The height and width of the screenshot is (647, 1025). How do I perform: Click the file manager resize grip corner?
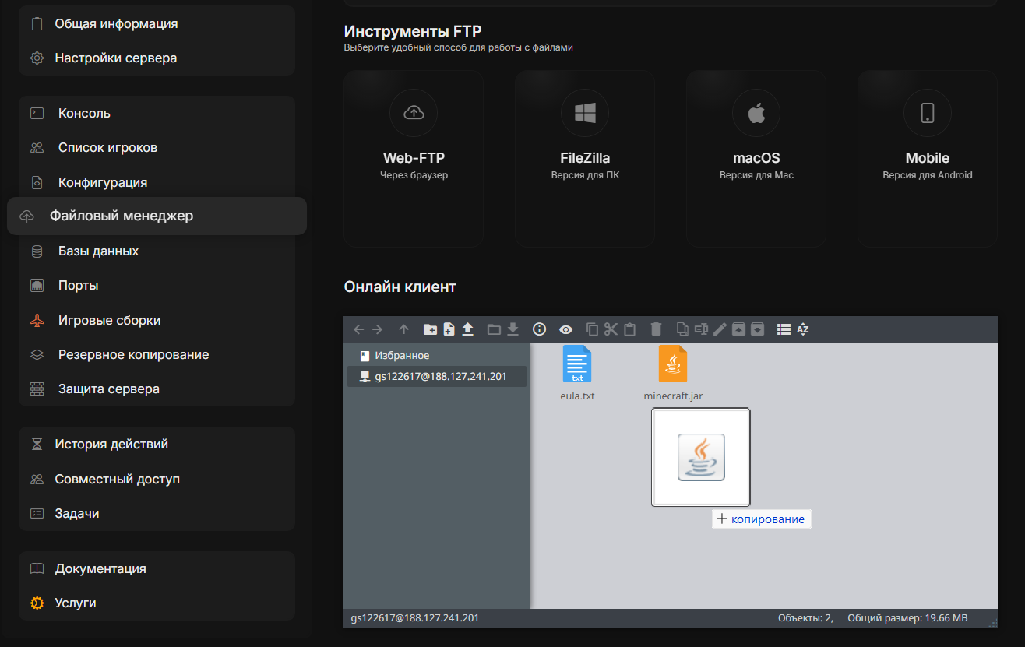pos(992,622)
